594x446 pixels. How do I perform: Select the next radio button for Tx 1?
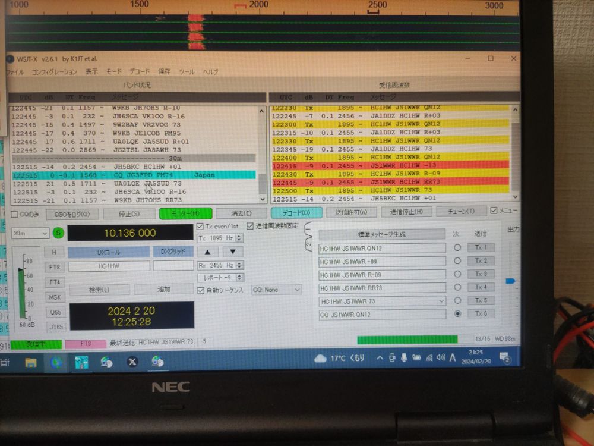457,247
